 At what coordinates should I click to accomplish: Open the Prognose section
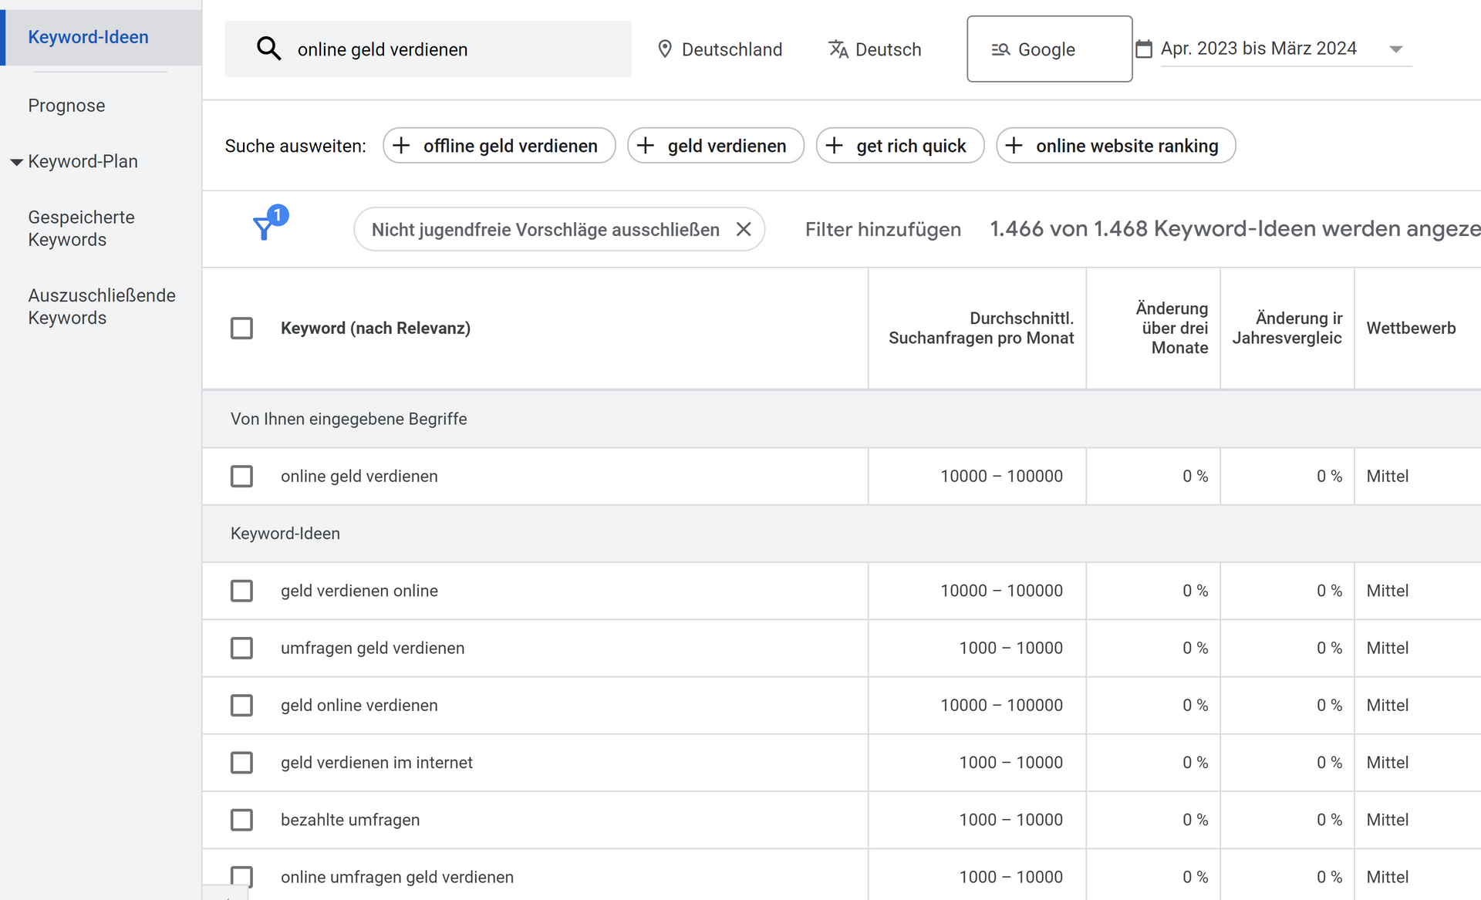coord(66,105)
